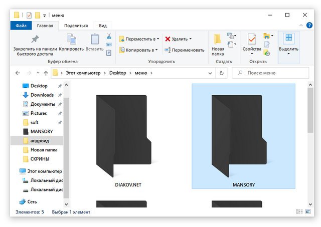Open 'Новая папка' in navigation pane

[44, 150]
